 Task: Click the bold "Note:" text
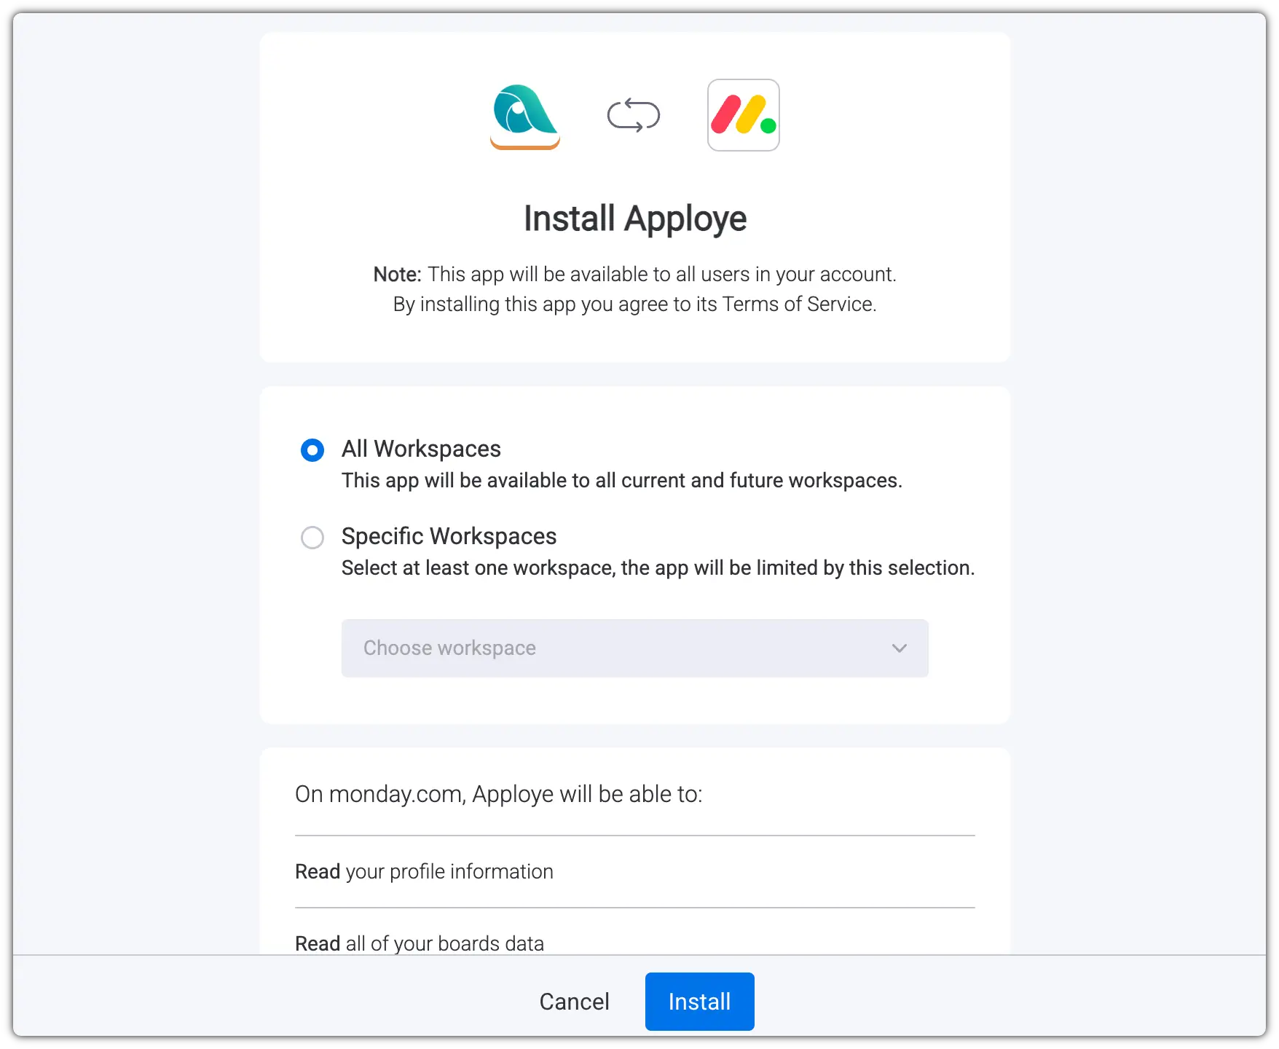[397, 274]
